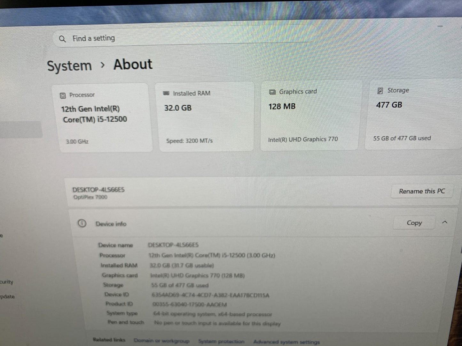Viewport: 462px width, 346px height.
Task: Collapse the Device info section
Action: [445, 222]
